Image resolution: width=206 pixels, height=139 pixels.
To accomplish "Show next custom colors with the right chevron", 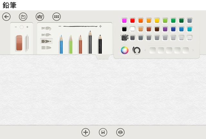I will point(193,50).
